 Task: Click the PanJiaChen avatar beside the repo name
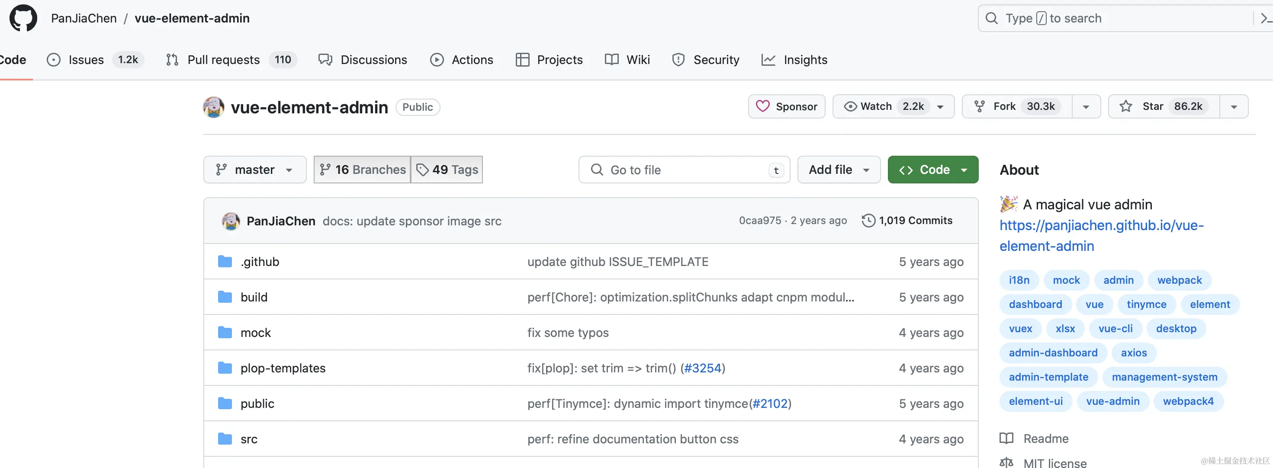coord(213,107)
